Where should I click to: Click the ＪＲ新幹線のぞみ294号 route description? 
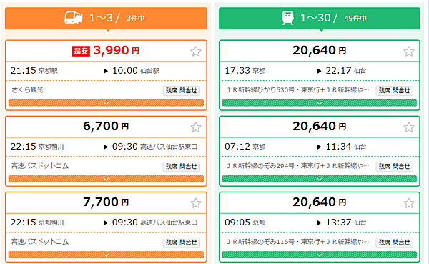pos(297,166)
